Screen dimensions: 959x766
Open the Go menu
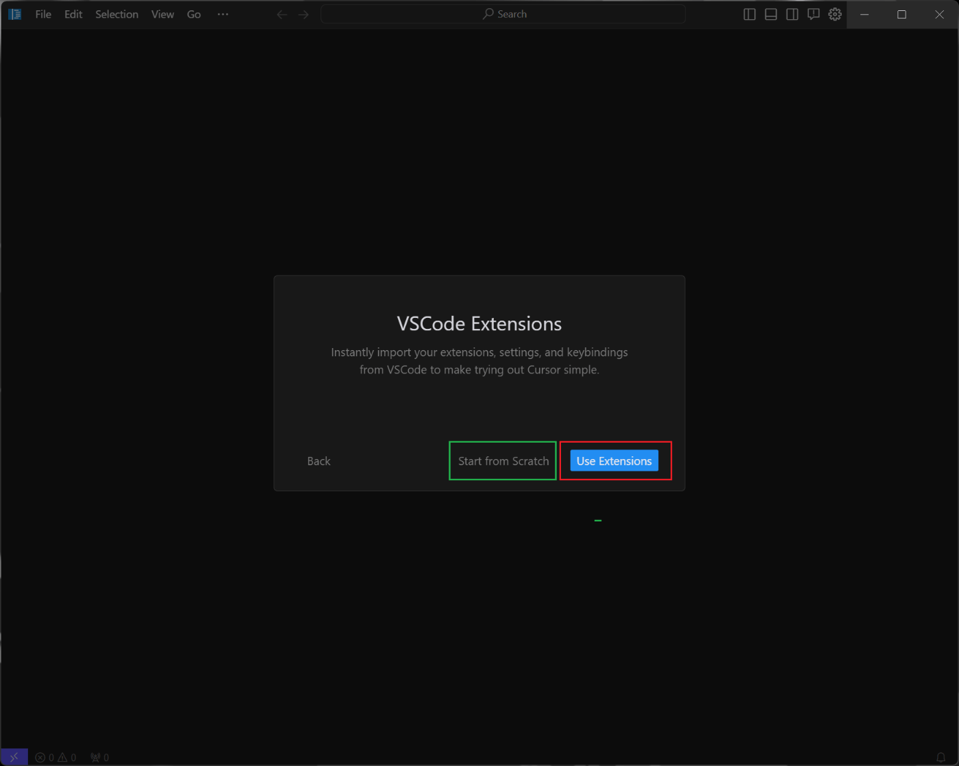pyautogui.click(x=194, y=14)
